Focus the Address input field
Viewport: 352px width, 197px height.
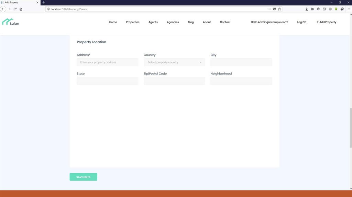[108, 62]
